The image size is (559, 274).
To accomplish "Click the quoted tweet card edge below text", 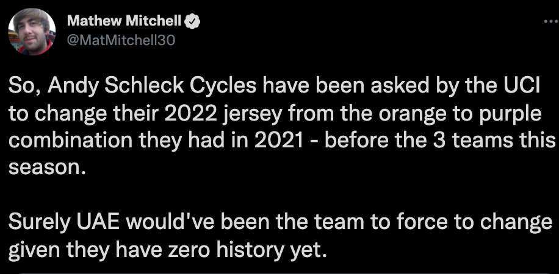I will tap(279, 273).
